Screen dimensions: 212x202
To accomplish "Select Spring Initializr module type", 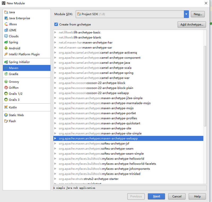I will pos(27,62).
